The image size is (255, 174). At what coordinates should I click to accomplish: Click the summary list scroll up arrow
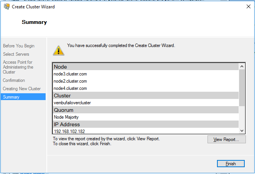click(x=242, y=66)
